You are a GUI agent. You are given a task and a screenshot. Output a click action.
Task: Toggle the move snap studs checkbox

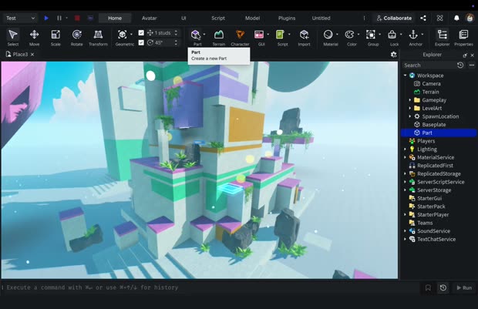click(141, 32)
